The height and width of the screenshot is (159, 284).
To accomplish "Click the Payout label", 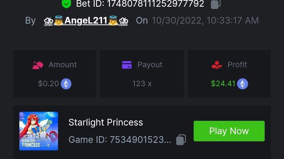I will point(149,65).
